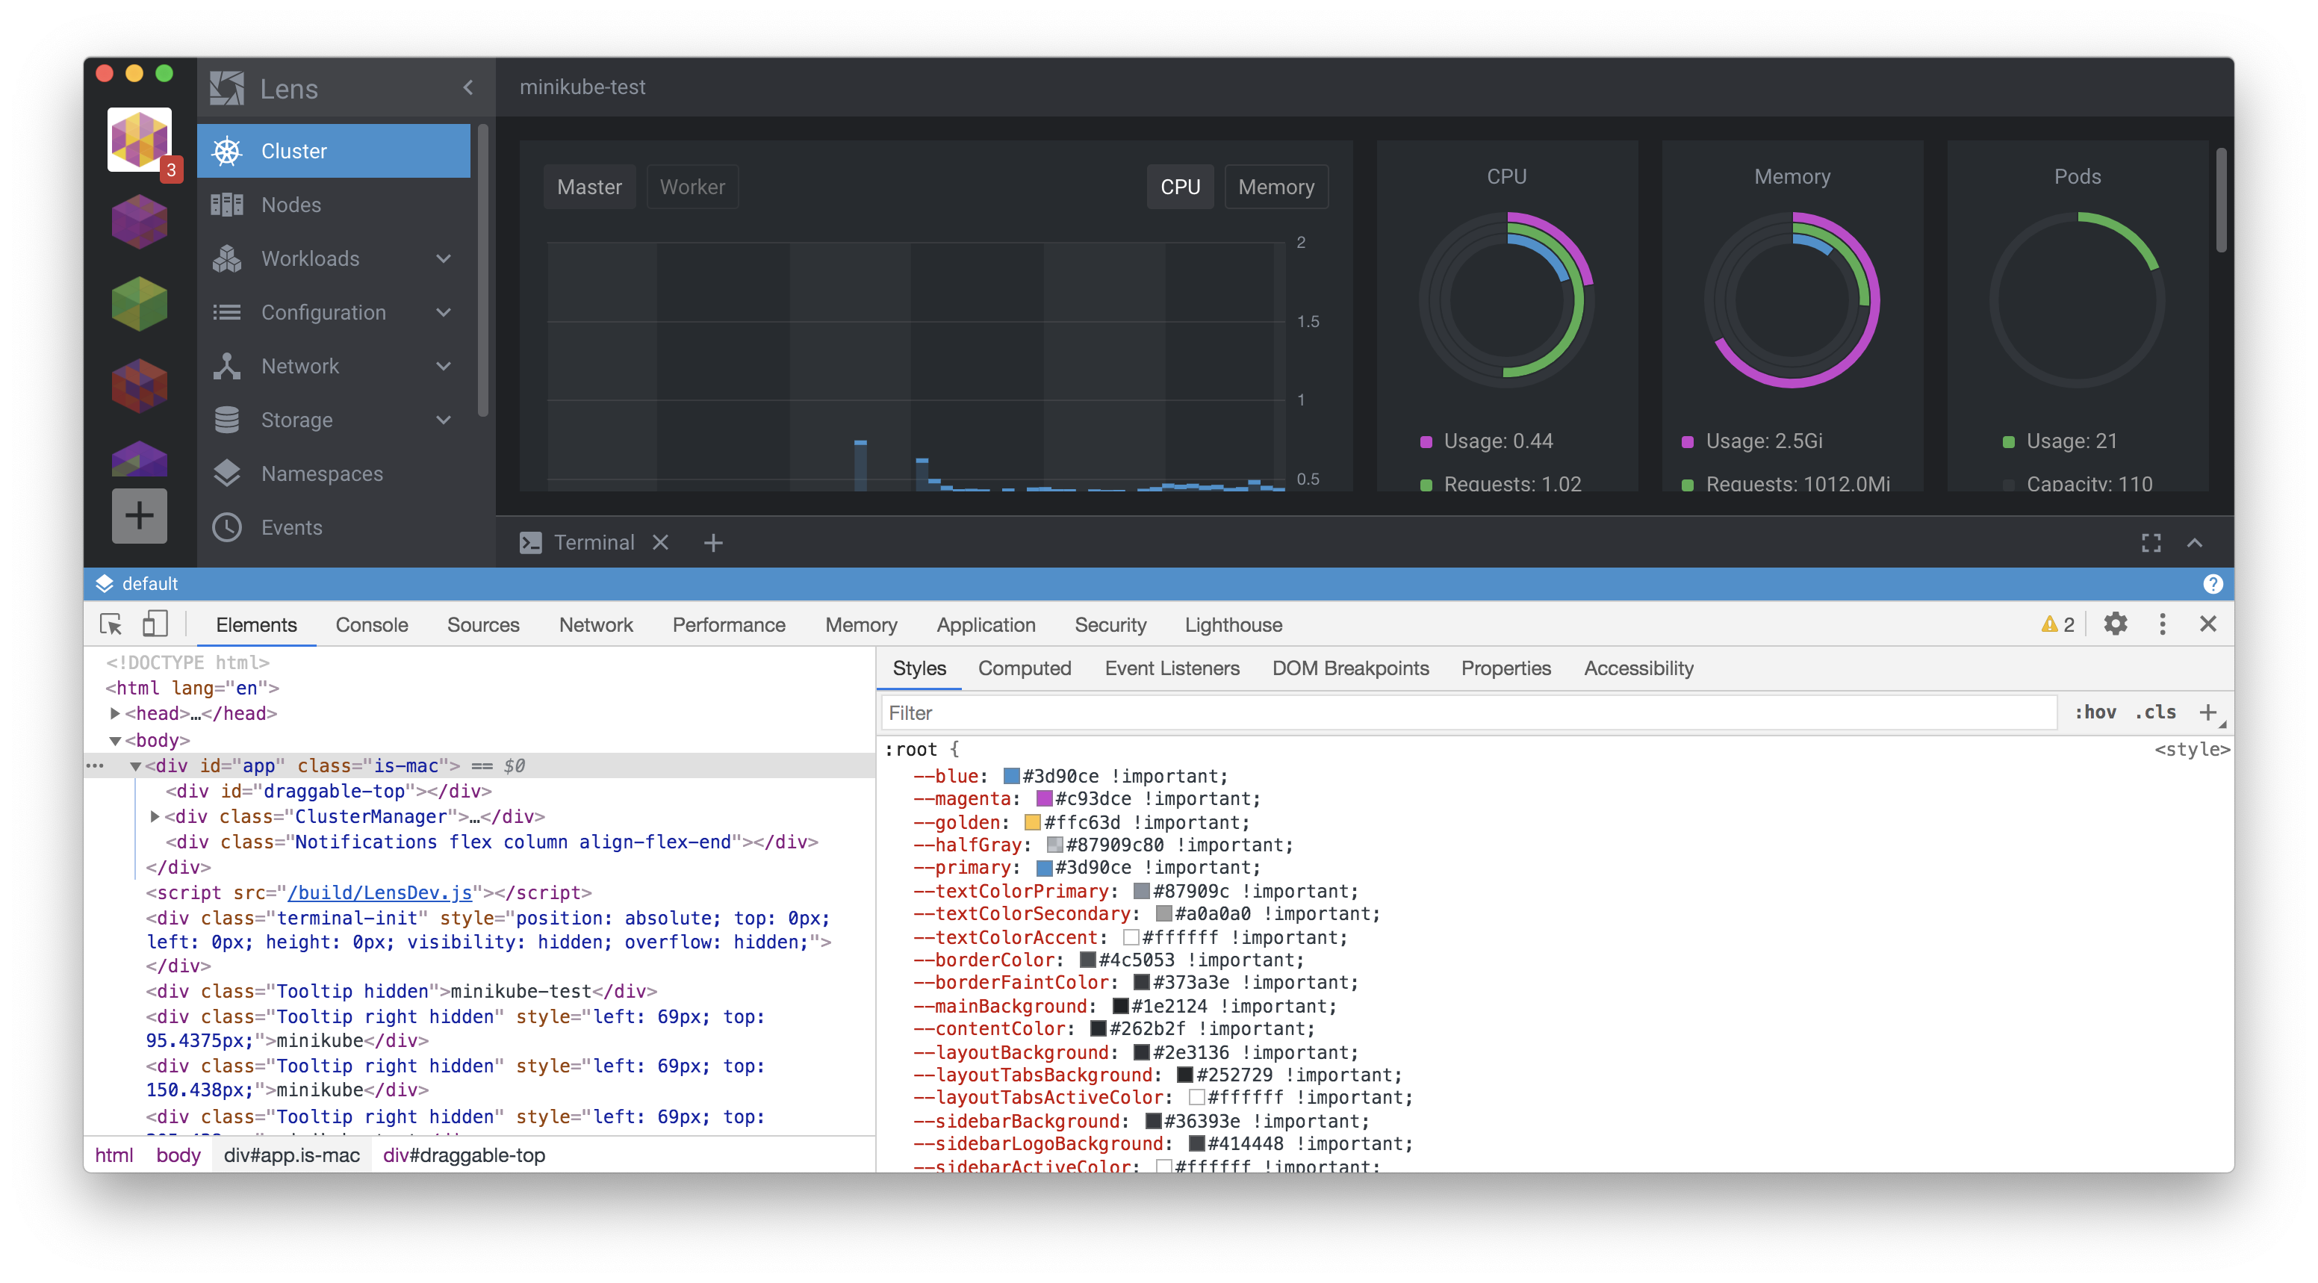Select the Worker node filter

point(692,186)
